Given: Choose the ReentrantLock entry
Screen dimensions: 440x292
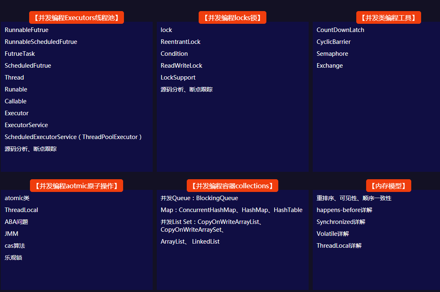Looking at the screenshot, I should tap(180, 42).
